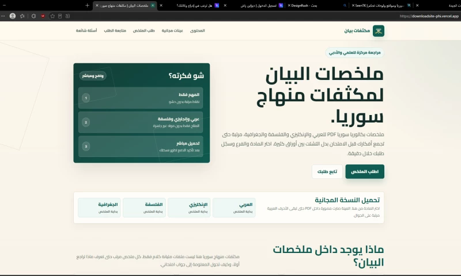Screen dimensions: 461x276
Task: Open أسئلة شائعة navigation link
Action: (x=86, y=30)
